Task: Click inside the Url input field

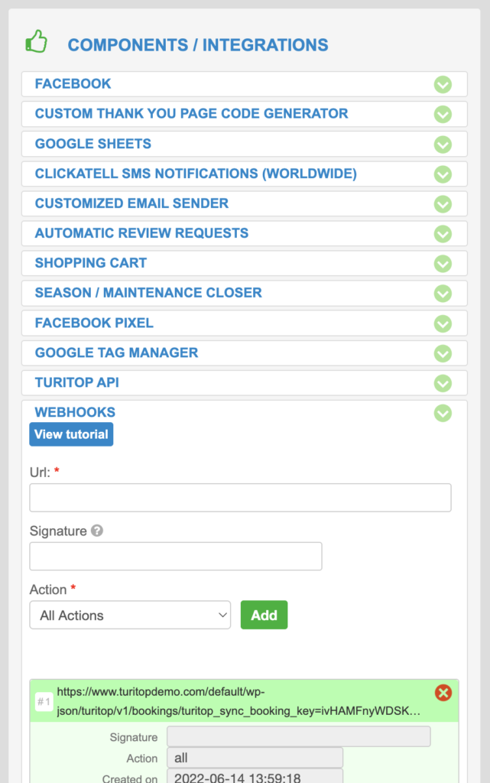Action: [x=240, y=497]
